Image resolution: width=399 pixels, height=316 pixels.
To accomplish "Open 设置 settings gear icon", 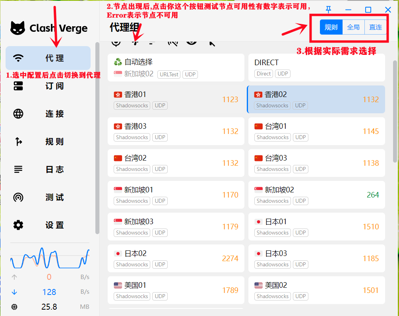I will point(18,225).
